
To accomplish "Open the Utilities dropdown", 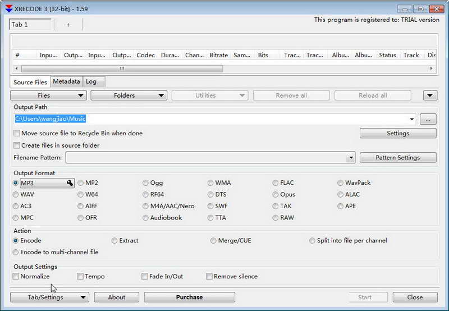I will click(x=210, y=95).
